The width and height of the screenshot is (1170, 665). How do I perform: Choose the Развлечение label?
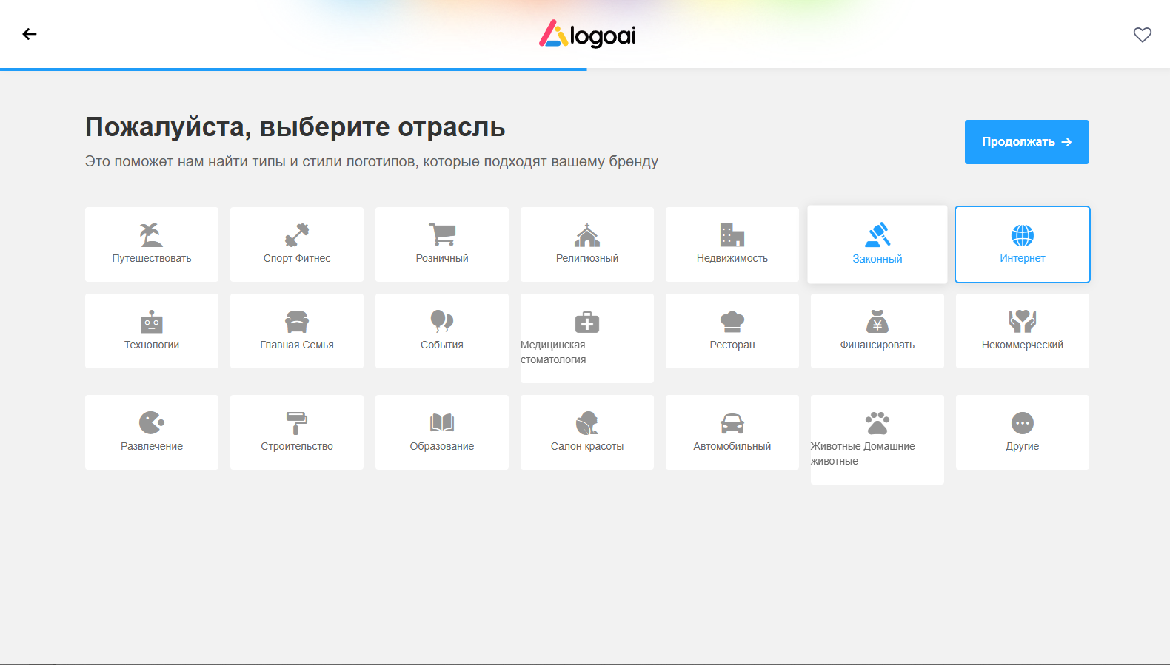point(152,446)
